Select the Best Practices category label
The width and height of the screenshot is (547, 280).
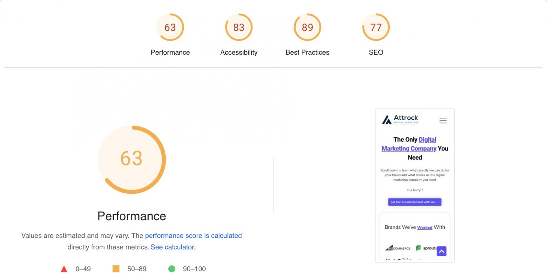307,52
